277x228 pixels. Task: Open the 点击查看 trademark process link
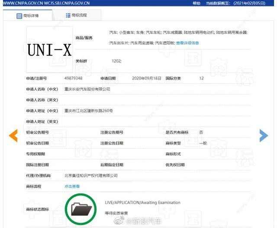point(72,186)
